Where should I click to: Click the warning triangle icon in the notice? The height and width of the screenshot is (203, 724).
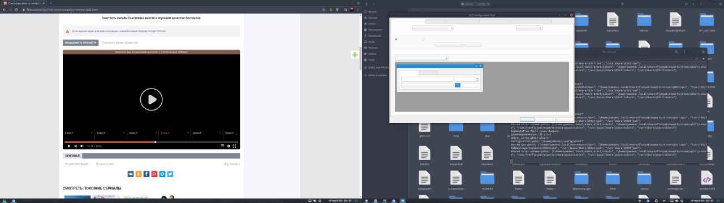68,31
